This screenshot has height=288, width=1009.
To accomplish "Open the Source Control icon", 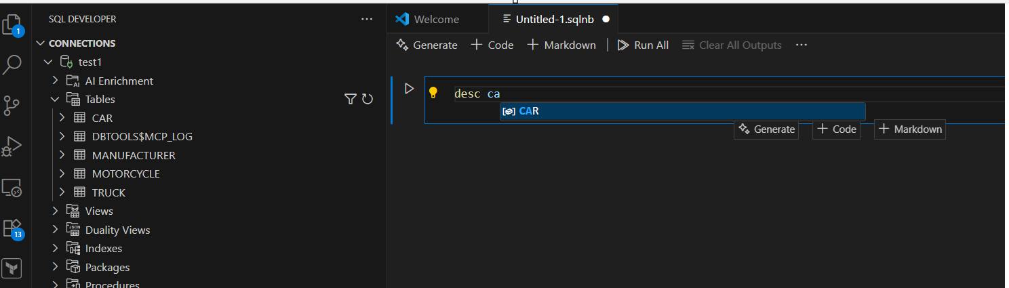I will point(12,106).
